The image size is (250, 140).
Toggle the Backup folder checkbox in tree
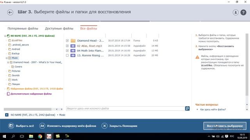pyautogui.click(x=10, y=54)
